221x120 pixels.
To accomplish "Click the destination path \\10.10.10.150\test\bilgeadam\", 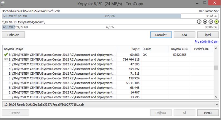I will (x=23, y=22).
